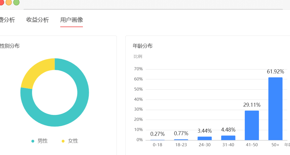Click the 41-50 age group bar
290x155 pixels.
pyautogui.click(x=252, y=125)
